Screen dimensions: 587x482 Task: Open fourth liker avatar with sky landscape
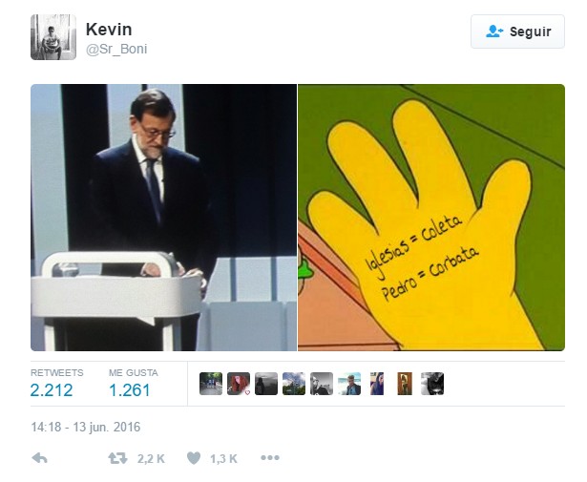click(294, 384)
